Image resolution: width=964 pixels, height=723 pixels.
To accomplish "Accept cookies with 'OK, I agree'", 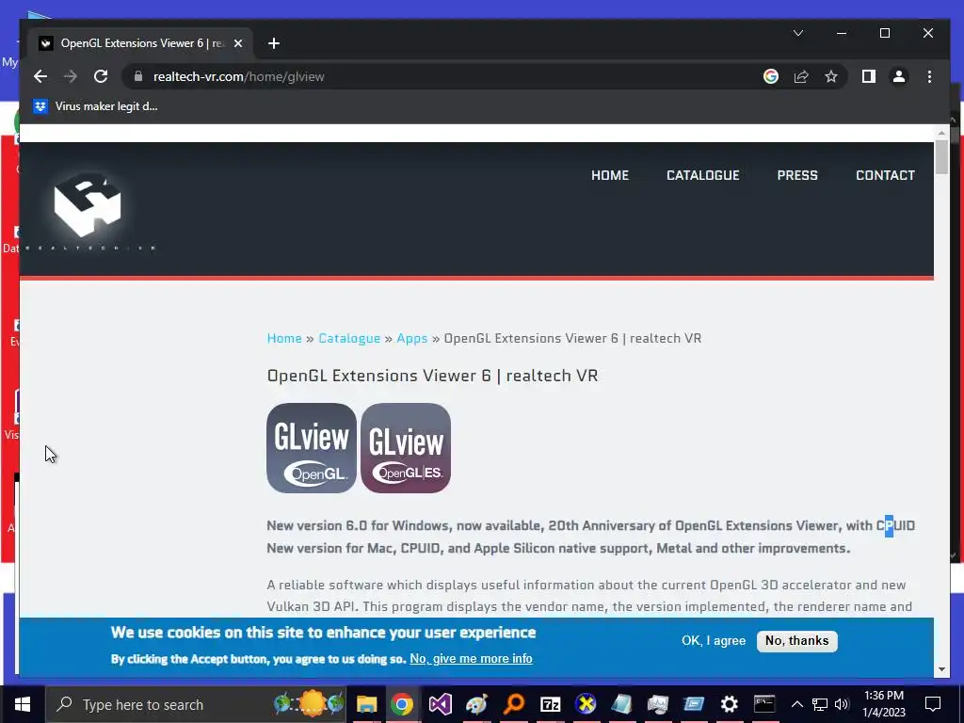I will pos(714,640).
